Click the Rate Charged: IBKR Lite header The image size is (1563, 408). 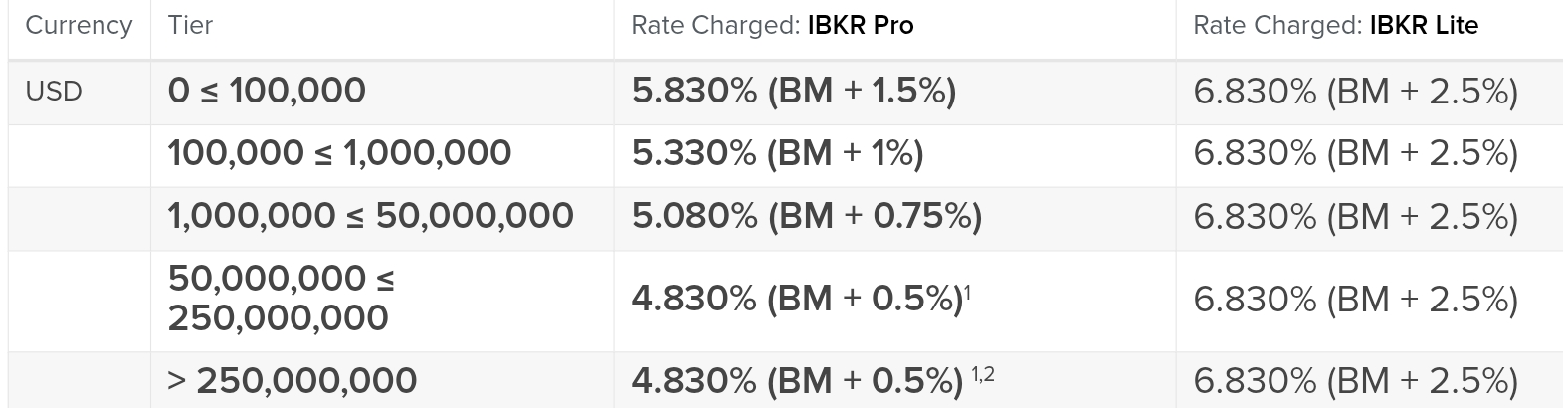[1335, 25]
